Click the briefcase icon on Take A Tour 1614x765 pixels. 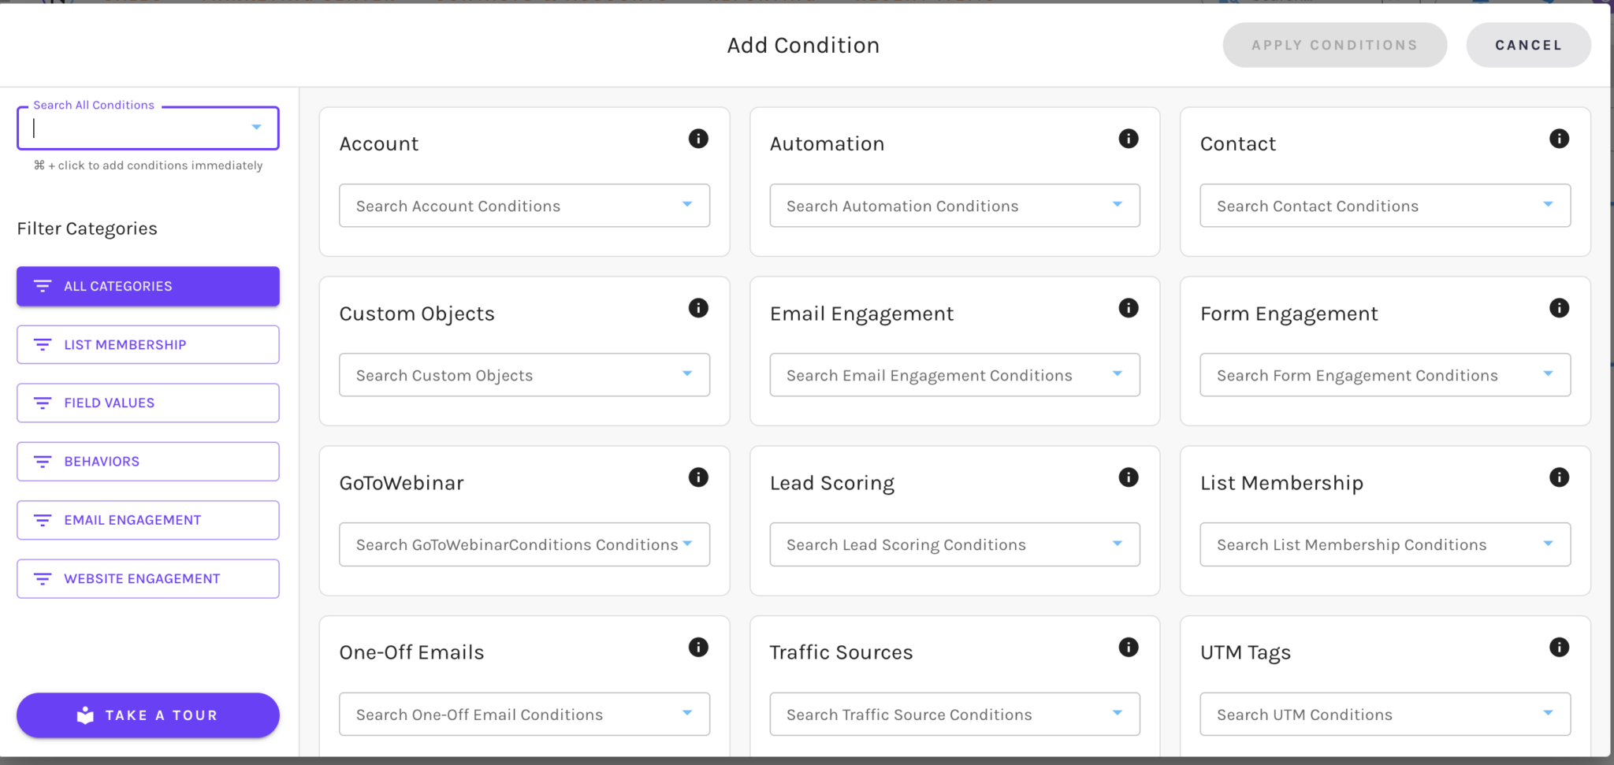(84, 715)
